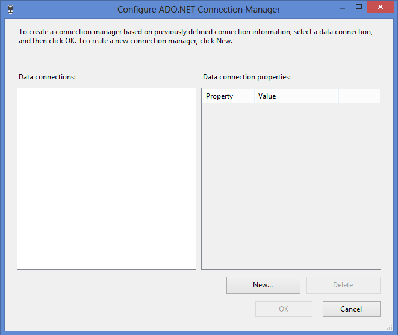Image resolution: width=398 pixels, height=335 pixels.
Task: Minimize the connection manager window
Action: (x=343, y=8)
